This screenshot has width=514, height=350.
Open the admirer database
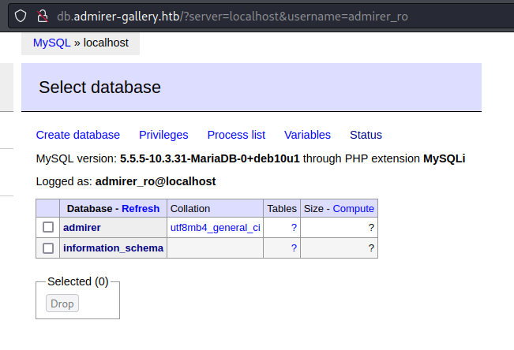pyautogui.click(x=82, y=228)
